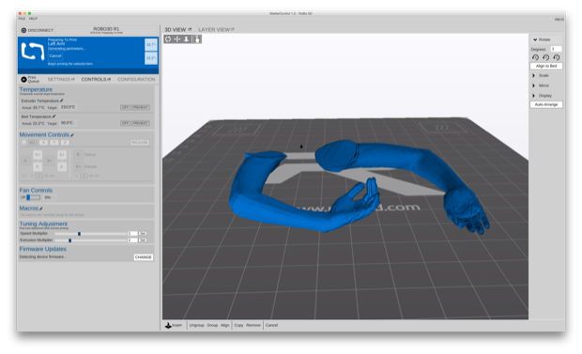Select the rotate view tool in viewport
Screen dimensions: 582x354
pyautogui.click(x=168, y=39)
